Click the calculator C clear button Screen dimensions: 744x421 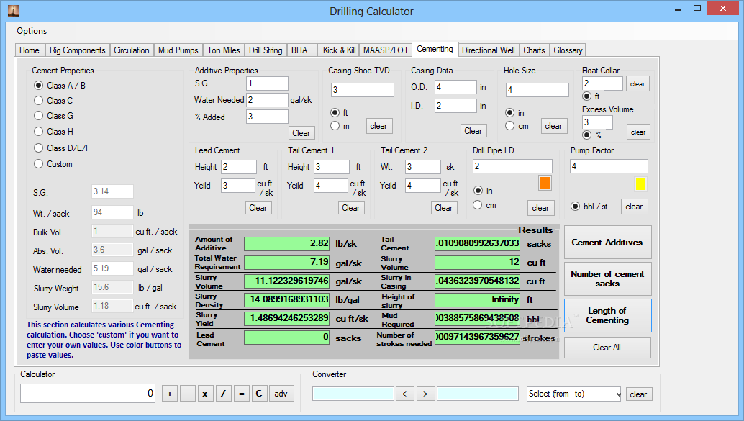[x=259, y=394]
